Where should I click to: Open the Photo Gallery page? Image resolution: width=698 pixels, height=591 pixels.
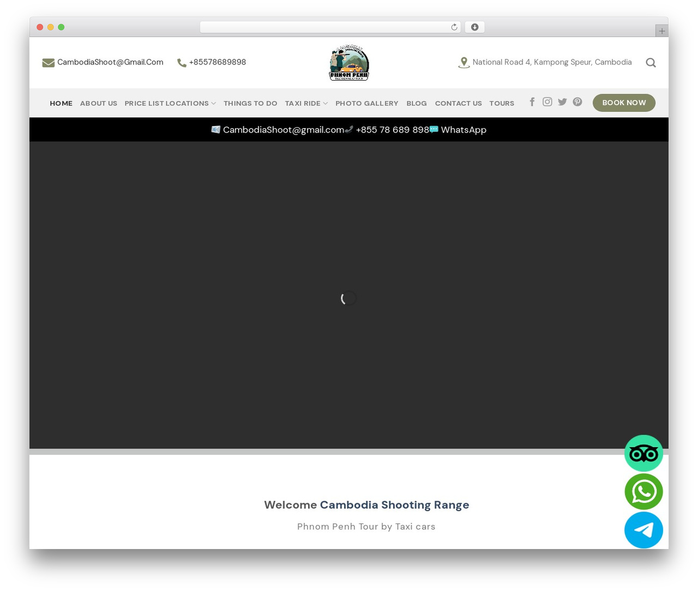tap(367, 103)
